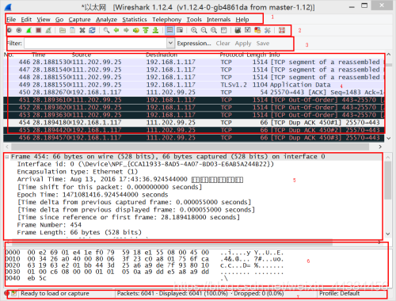This screenshot has width=396, height=301.
Task: Open the Capture menu
Action: 79,20
